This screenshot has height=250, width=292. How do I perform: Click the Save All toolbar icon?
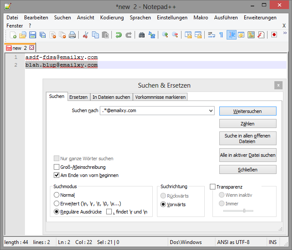43,35
